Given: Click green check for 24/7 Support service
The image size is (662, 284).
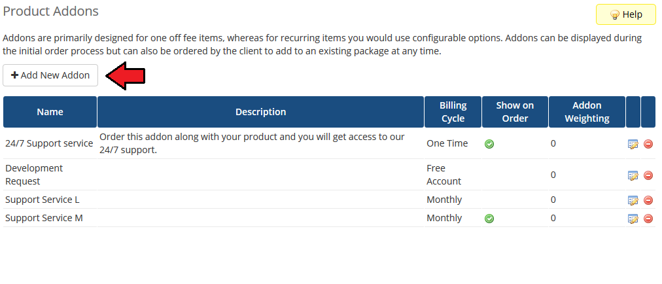Looking at the screenshot, I should [489, 144].
